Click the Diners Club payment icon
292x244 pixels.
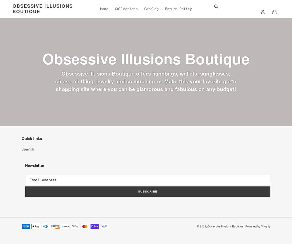click(45, 226)
